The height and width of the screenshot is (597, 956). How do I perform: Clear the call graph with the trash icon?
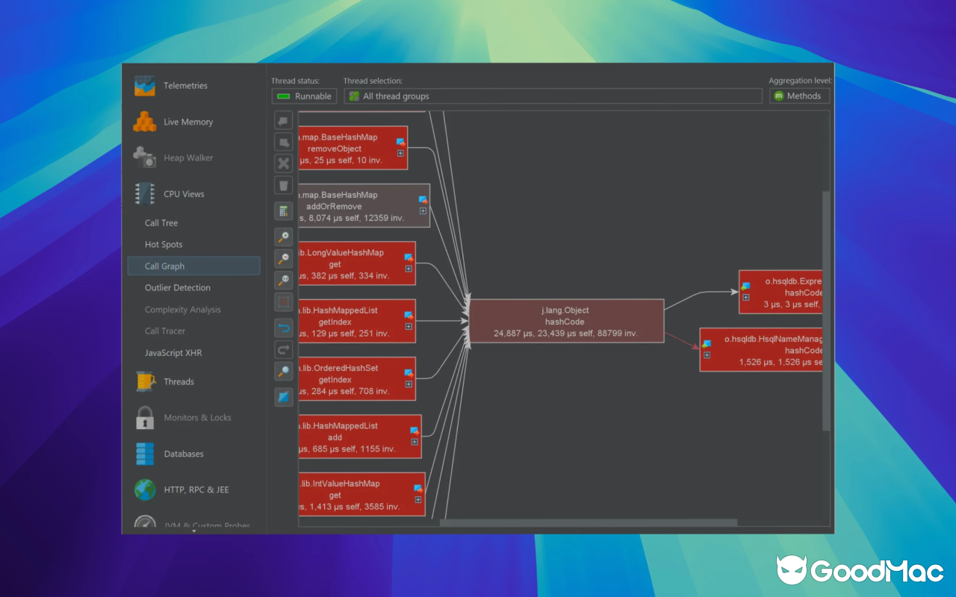[x=283, y=184]
